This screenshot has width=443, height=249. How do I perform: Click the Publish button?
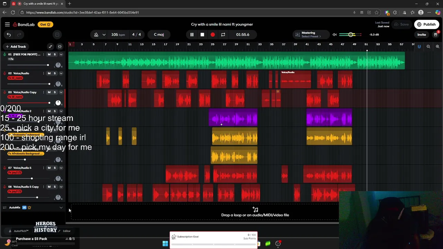coord(426,25)
